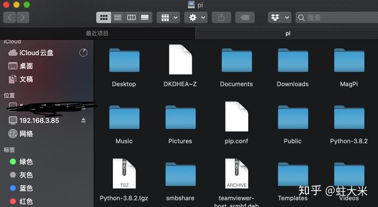Select the MagPi folder icon

coord(349,60)
